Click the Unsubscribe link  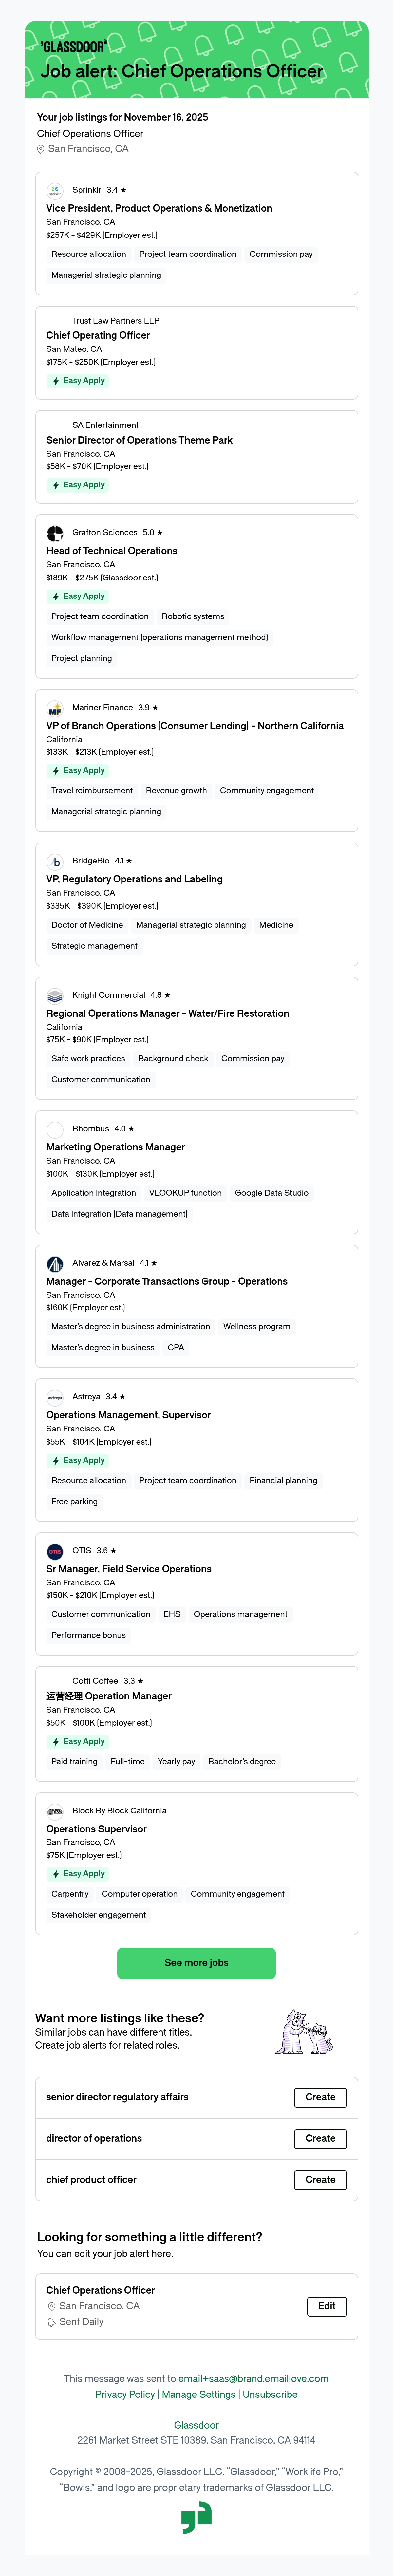[x=270, y=2394]
